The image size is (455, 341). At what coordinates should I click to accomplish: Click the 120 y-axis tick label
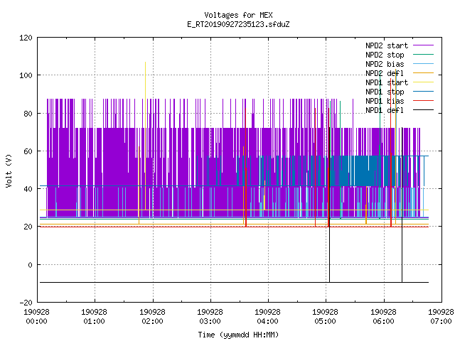click(x=26, y=38)
